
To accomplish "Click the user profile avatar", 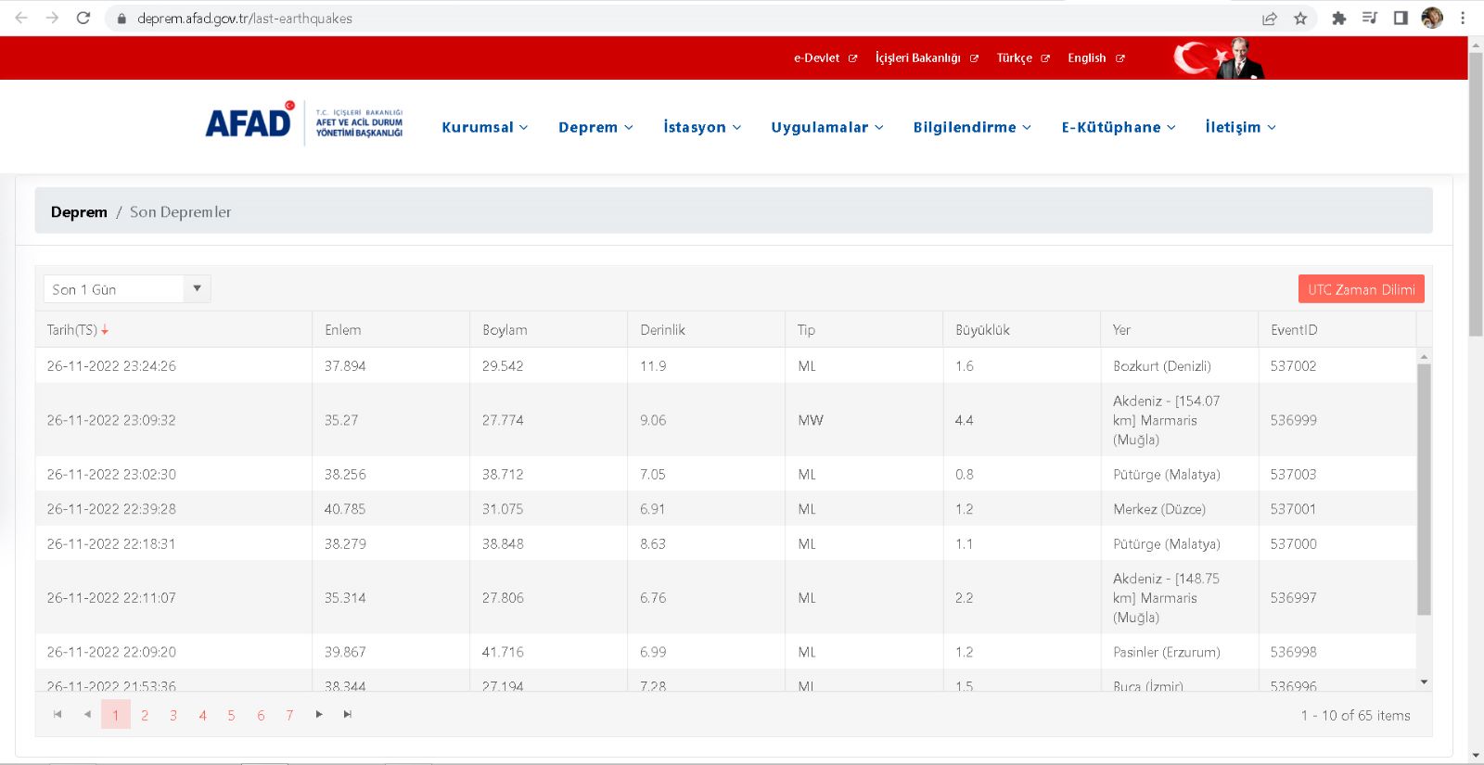I will click(x=1432, y=19).
